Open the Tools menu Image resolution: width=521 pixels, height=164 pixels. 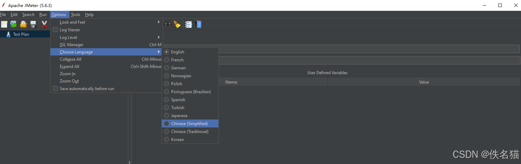point(76,15)
